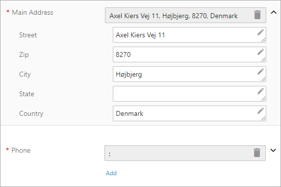Collapse the Main Address section chevron
Viewport: 281px width, 187px height.
tap(274, 12)
